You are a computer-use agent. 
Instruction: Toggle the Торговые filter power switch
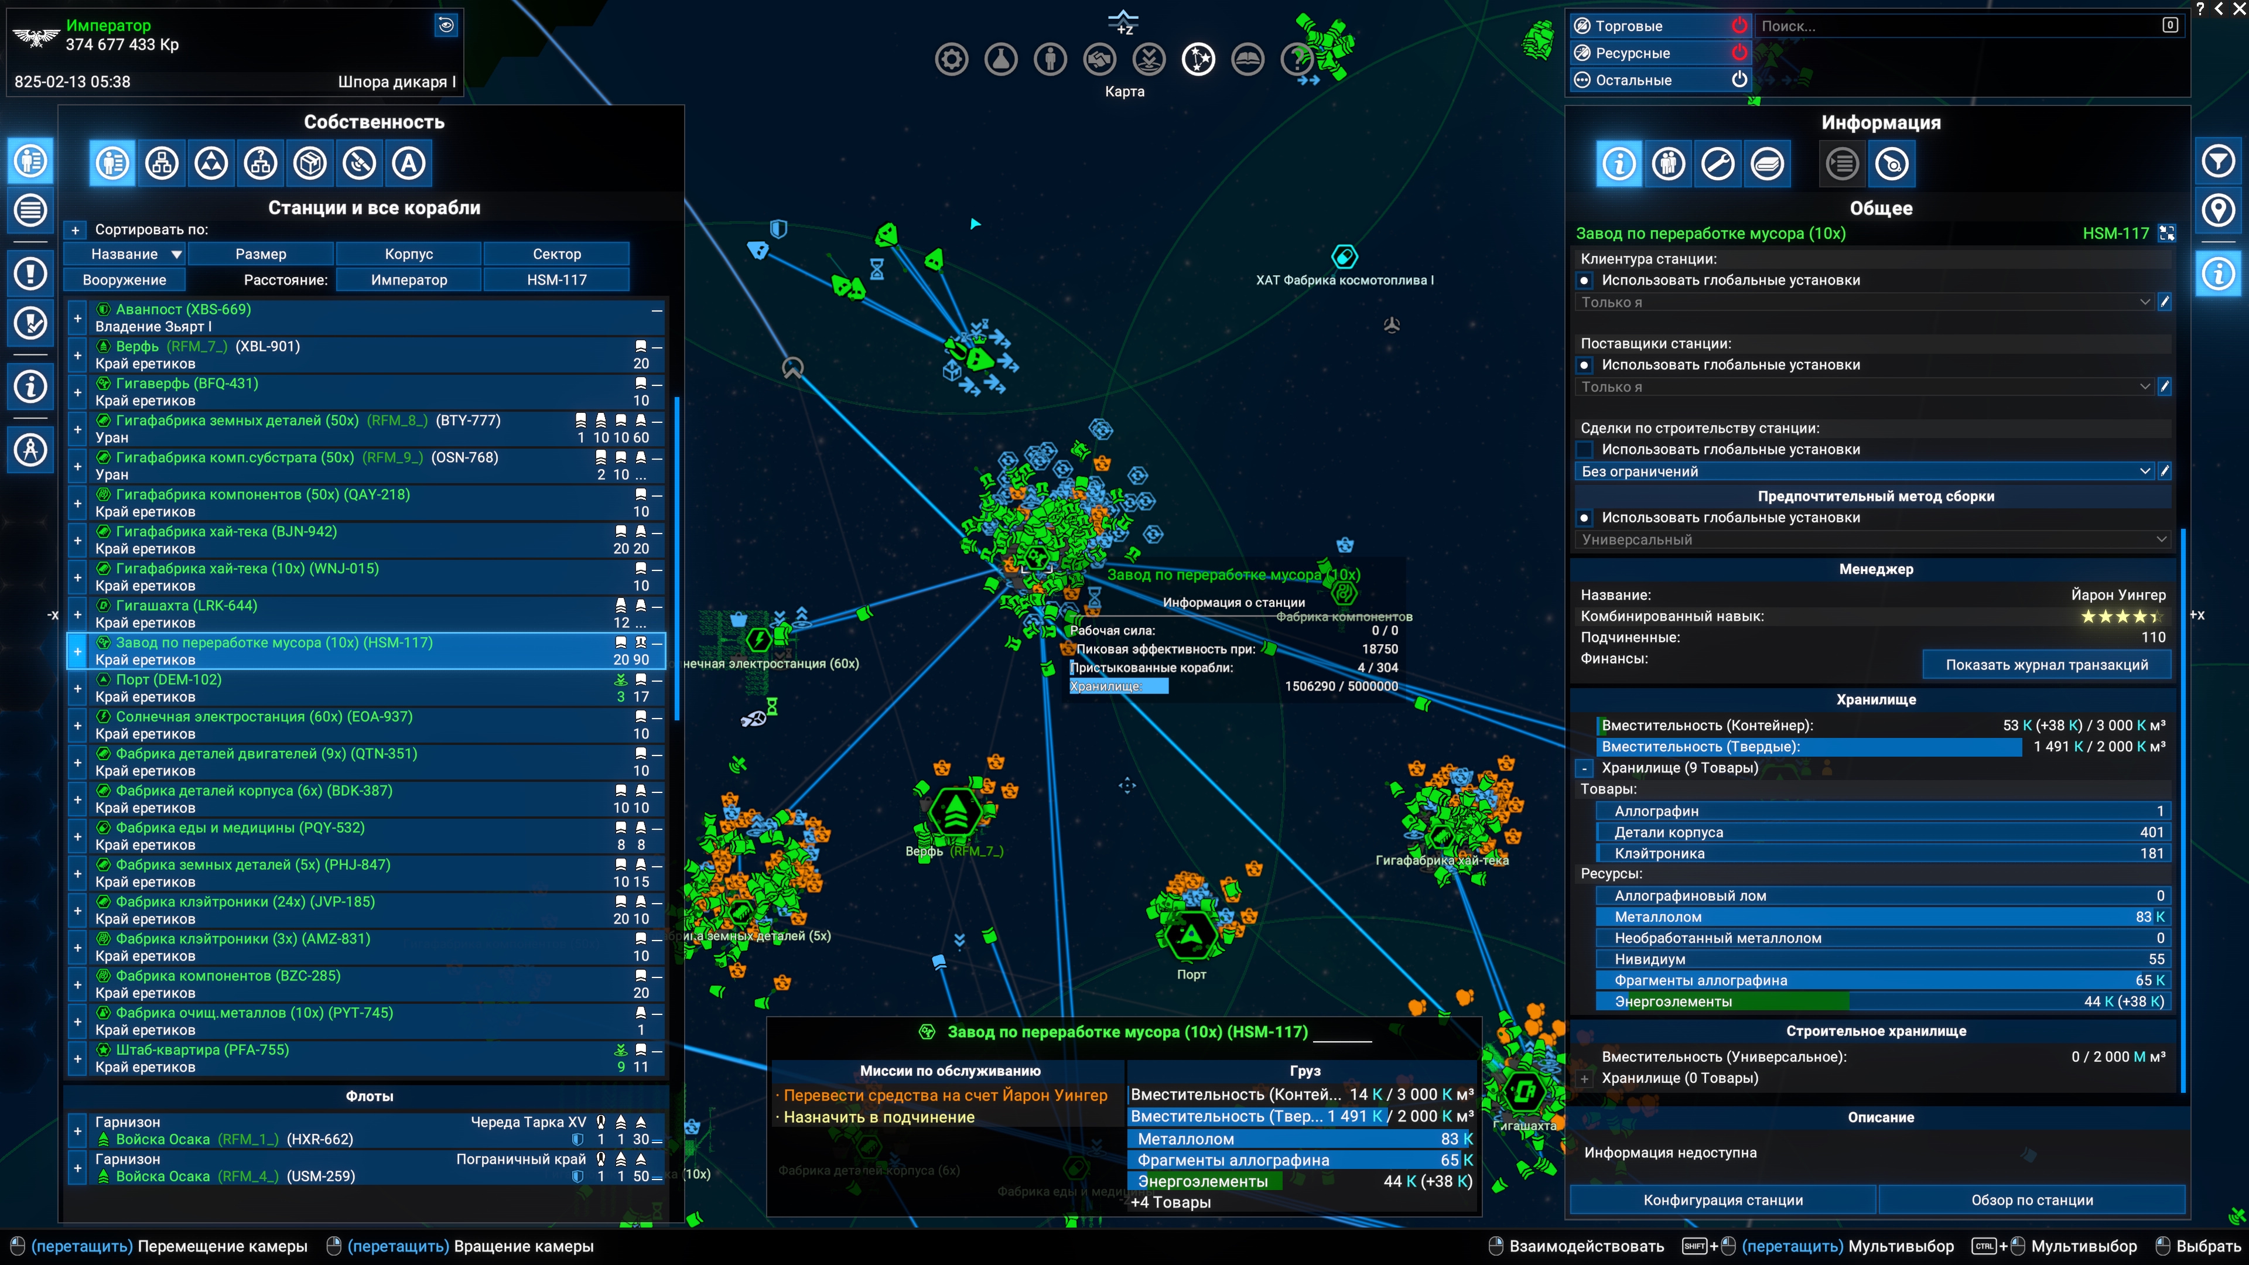coord(1739,26)
